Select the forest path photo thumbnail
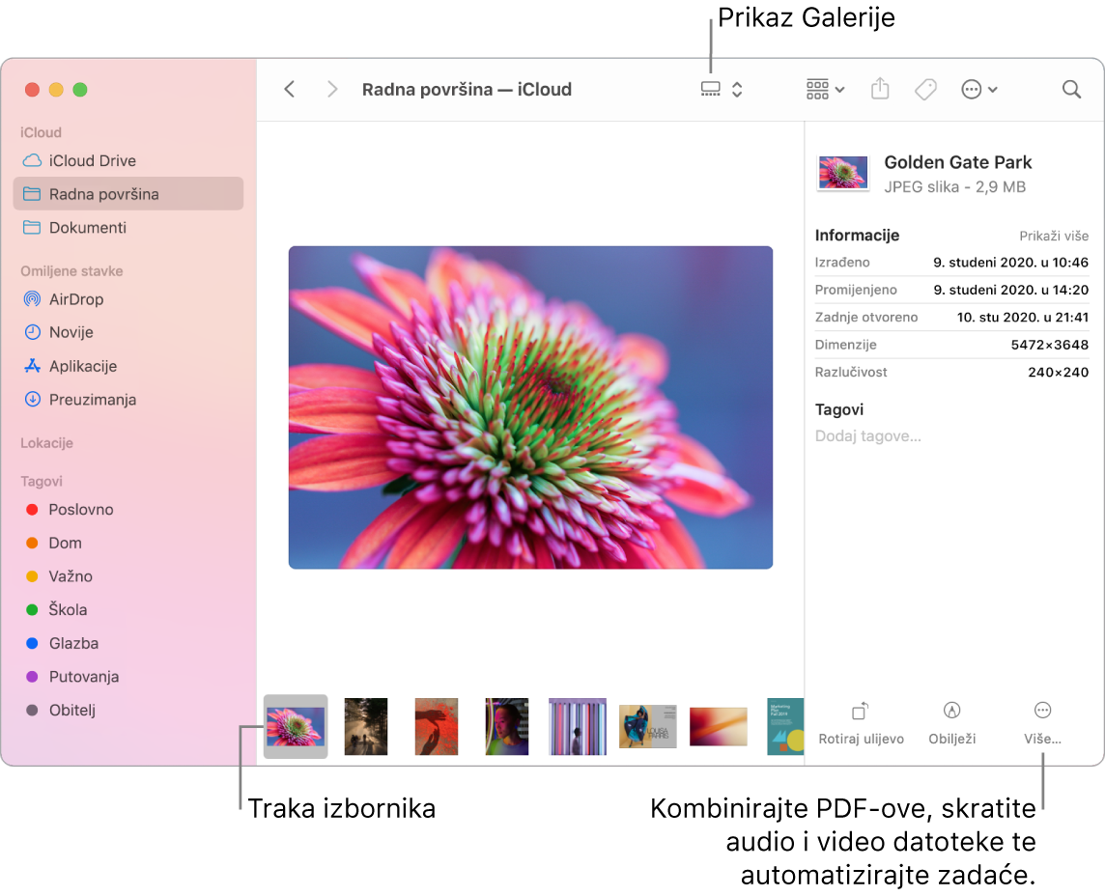1105x896 pixels. click(x=366, y=726)
